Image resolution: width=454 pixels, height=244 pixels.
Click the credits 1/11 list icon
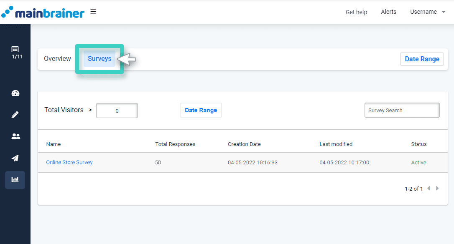pyautogui.click(x=15, y=50)
